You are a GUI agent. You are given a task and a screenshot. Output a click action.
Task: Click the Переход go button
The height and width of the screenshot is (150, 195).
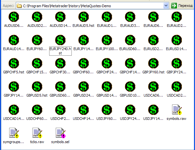[x=182, y=6]
